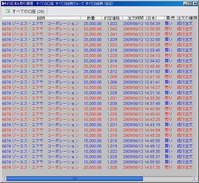Click the blue horizontal scrollbar thumb
Image resolution: width=199 pixels, height=183 pixels.
(x=75, y=178)
